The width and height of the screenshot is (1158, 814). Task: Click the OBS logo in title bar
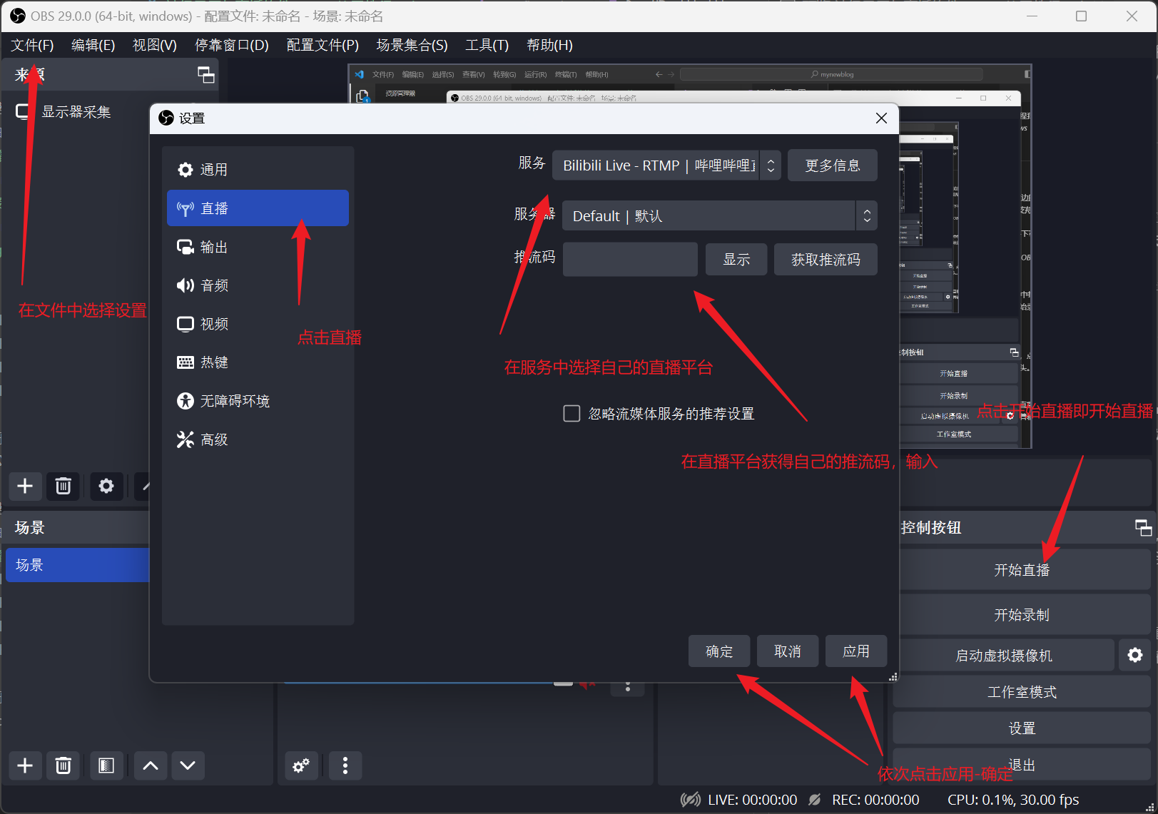[18, 16]
